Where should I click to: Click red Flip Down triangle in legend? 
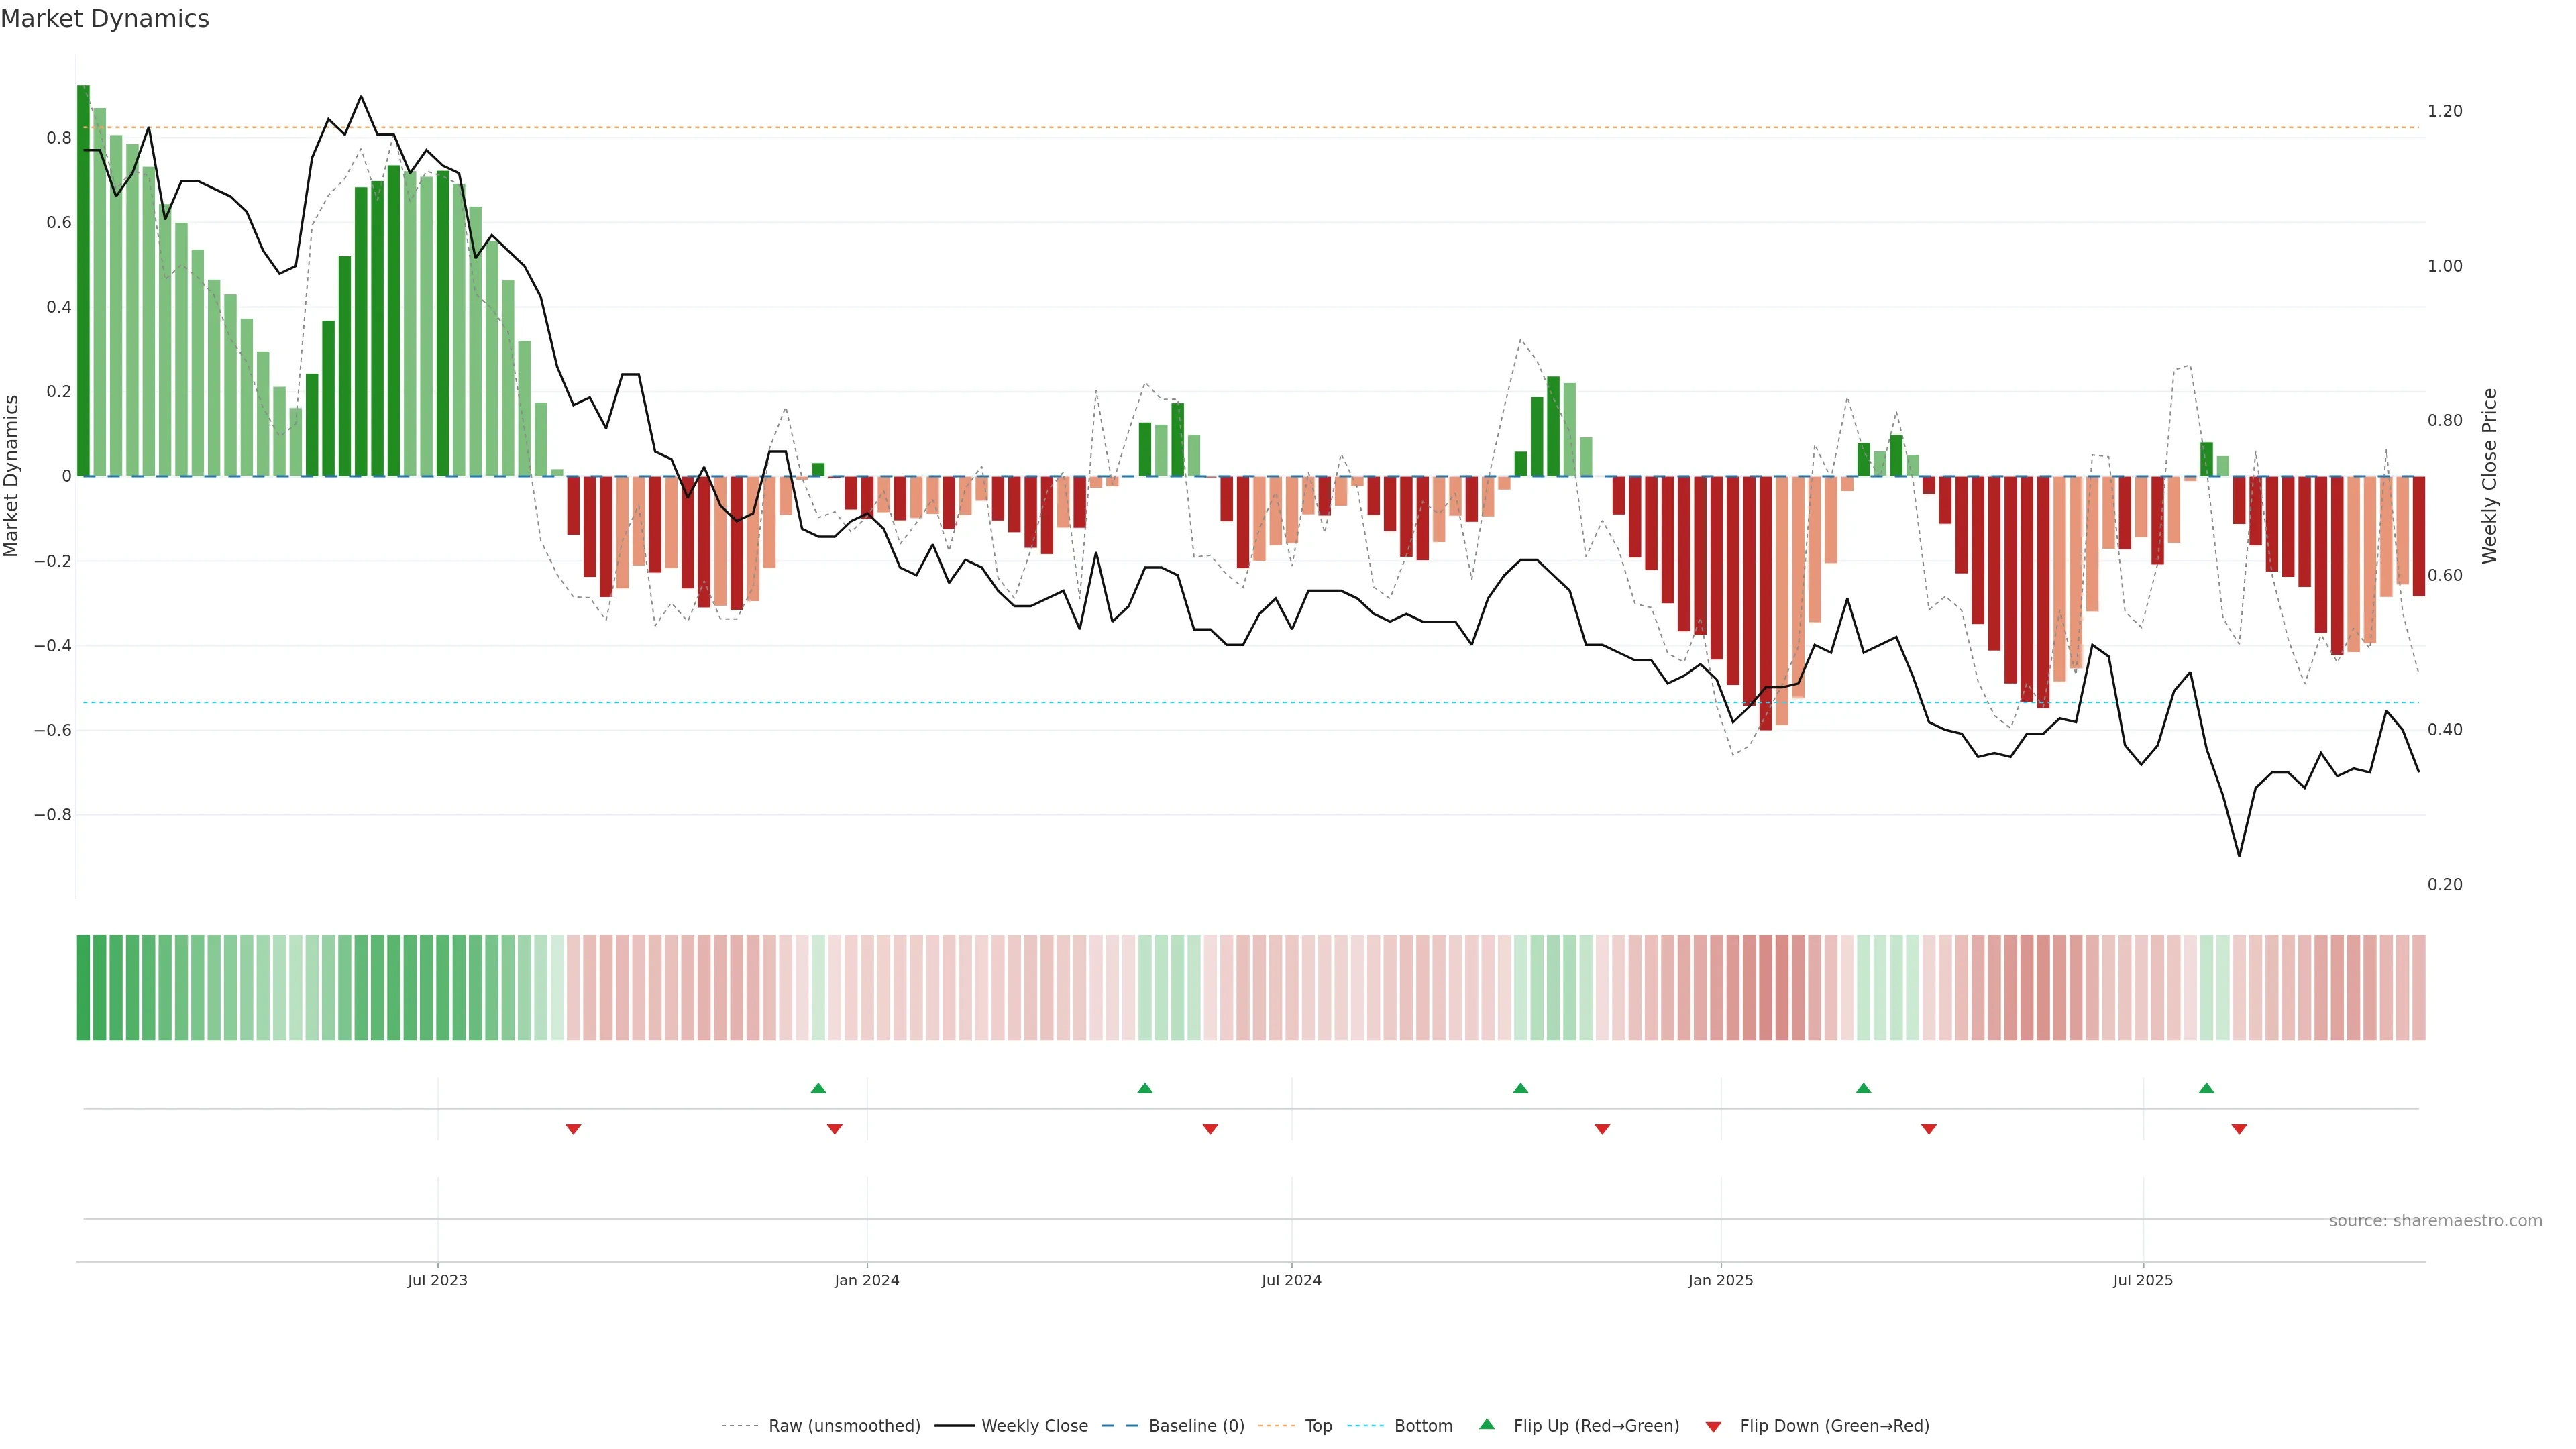(x=1713, y=1426)
